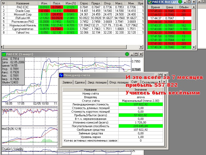Sort quotes by the Название column header

pyautogui.click(x=23, y=3)
